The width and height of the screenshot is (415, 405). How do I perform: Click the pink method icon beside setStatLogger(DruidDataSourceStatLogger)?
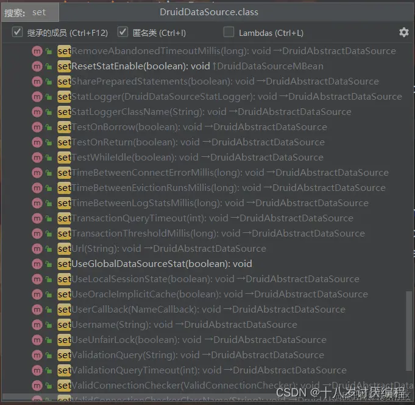click(37, 97)
